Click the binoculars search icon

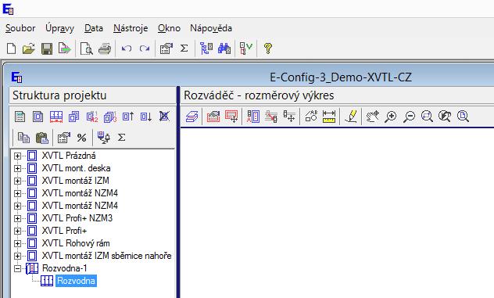pos(224,48)
